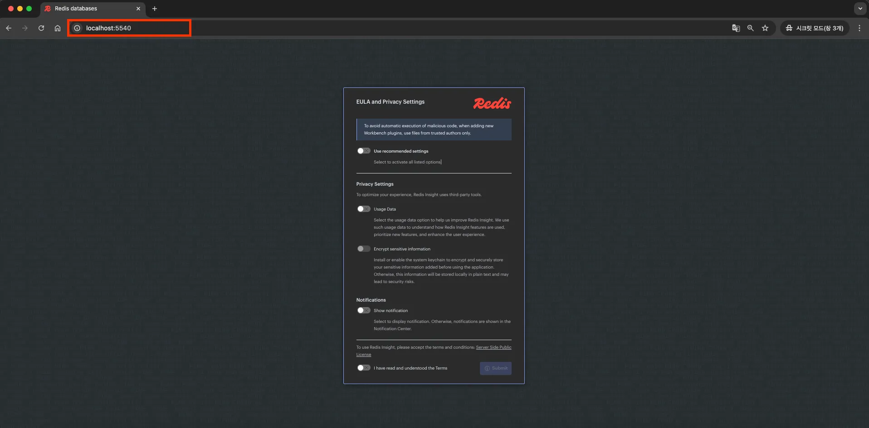Bookmark this page with the star icon
This screenshot has height=428, width=869.
point(765,28)
